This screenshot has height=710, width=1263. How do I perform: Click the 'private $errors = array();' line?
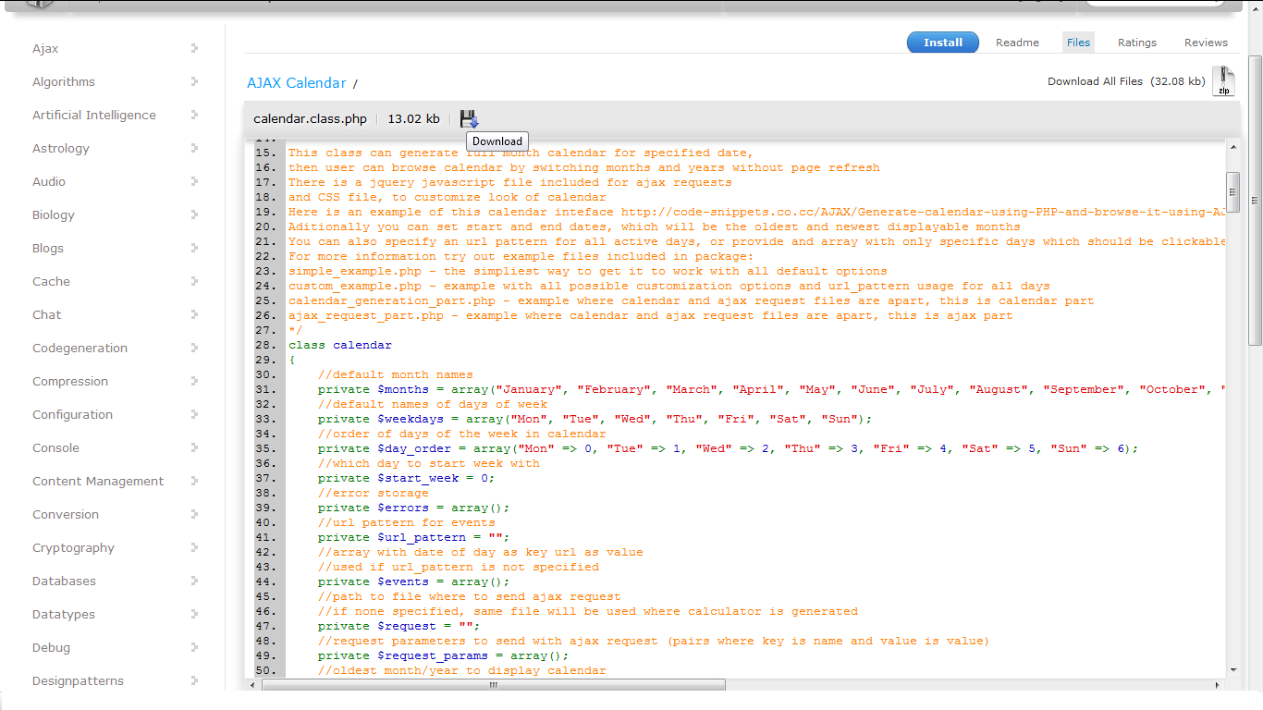click(413, 508)
